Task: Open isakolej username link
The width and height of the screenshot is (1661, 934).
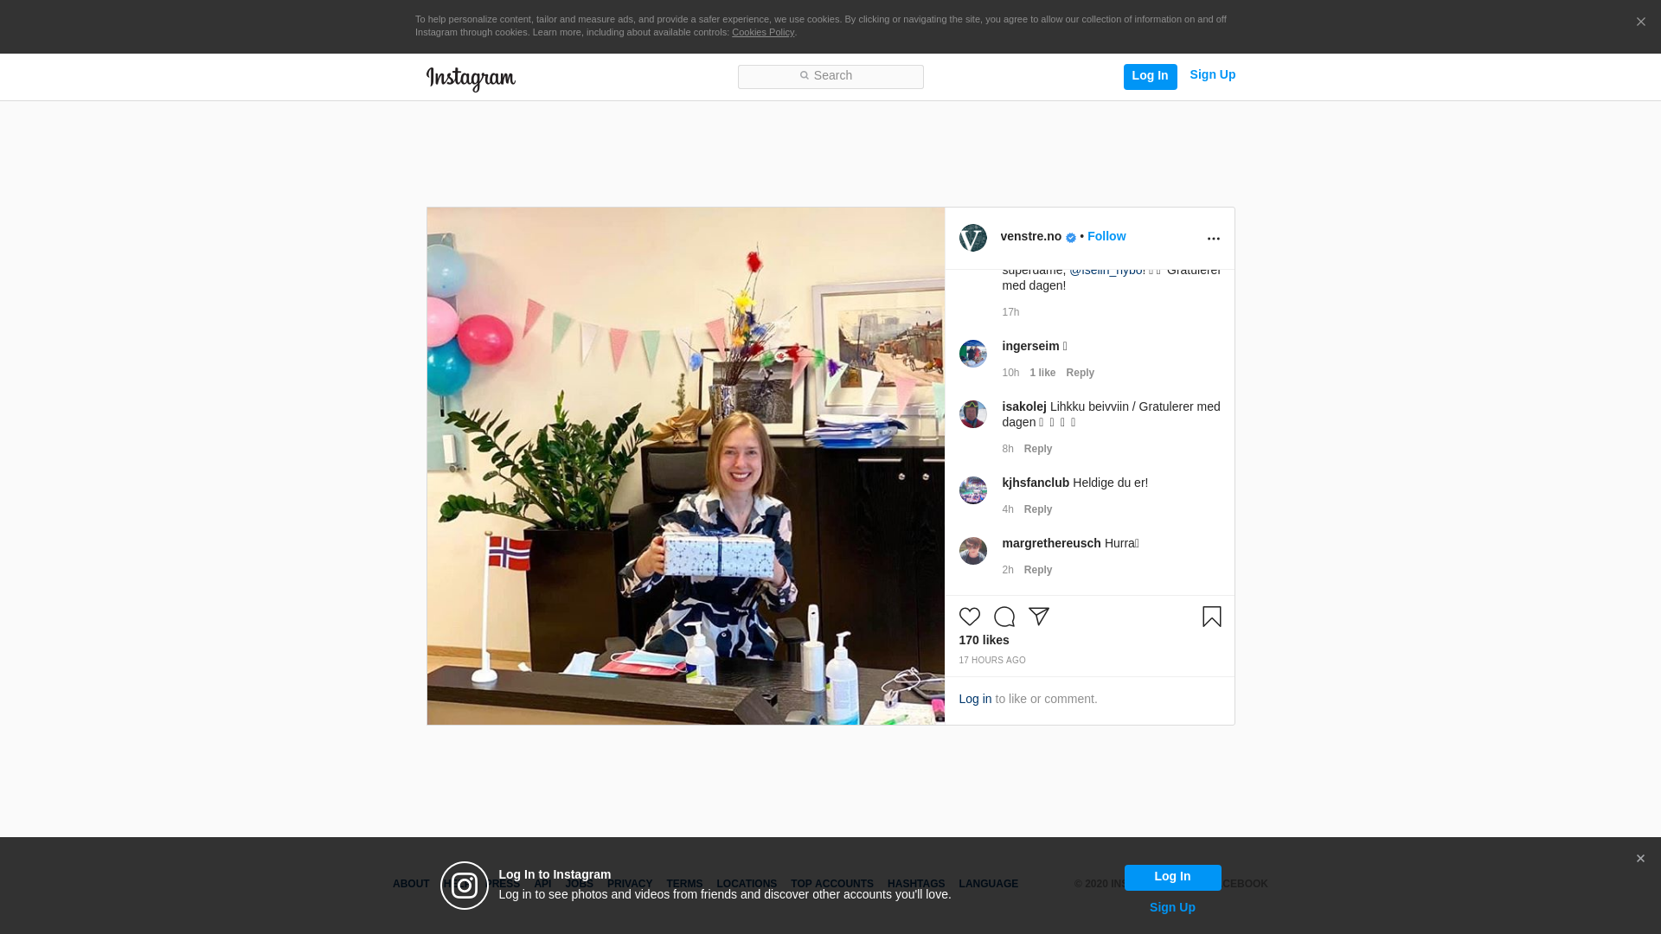Action: click(1024, 406)
